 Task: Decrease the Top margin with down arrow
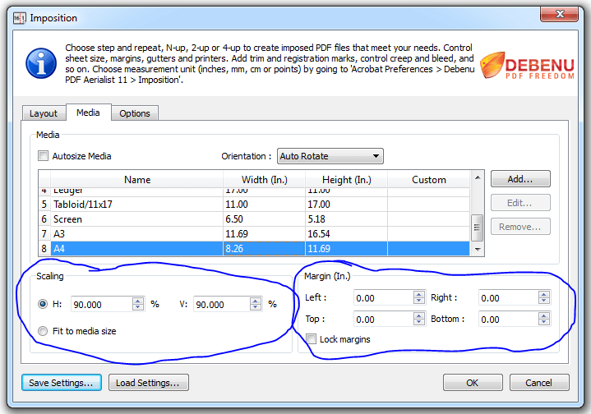point(419,322)
